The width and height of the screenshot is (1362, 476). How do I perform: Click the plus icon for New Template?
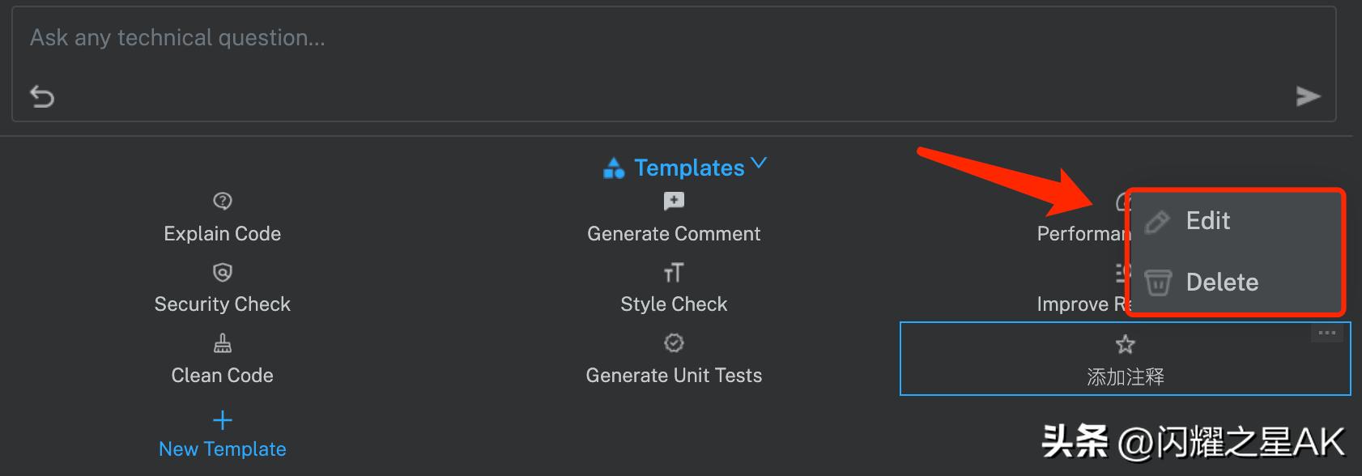pos(223,420)
